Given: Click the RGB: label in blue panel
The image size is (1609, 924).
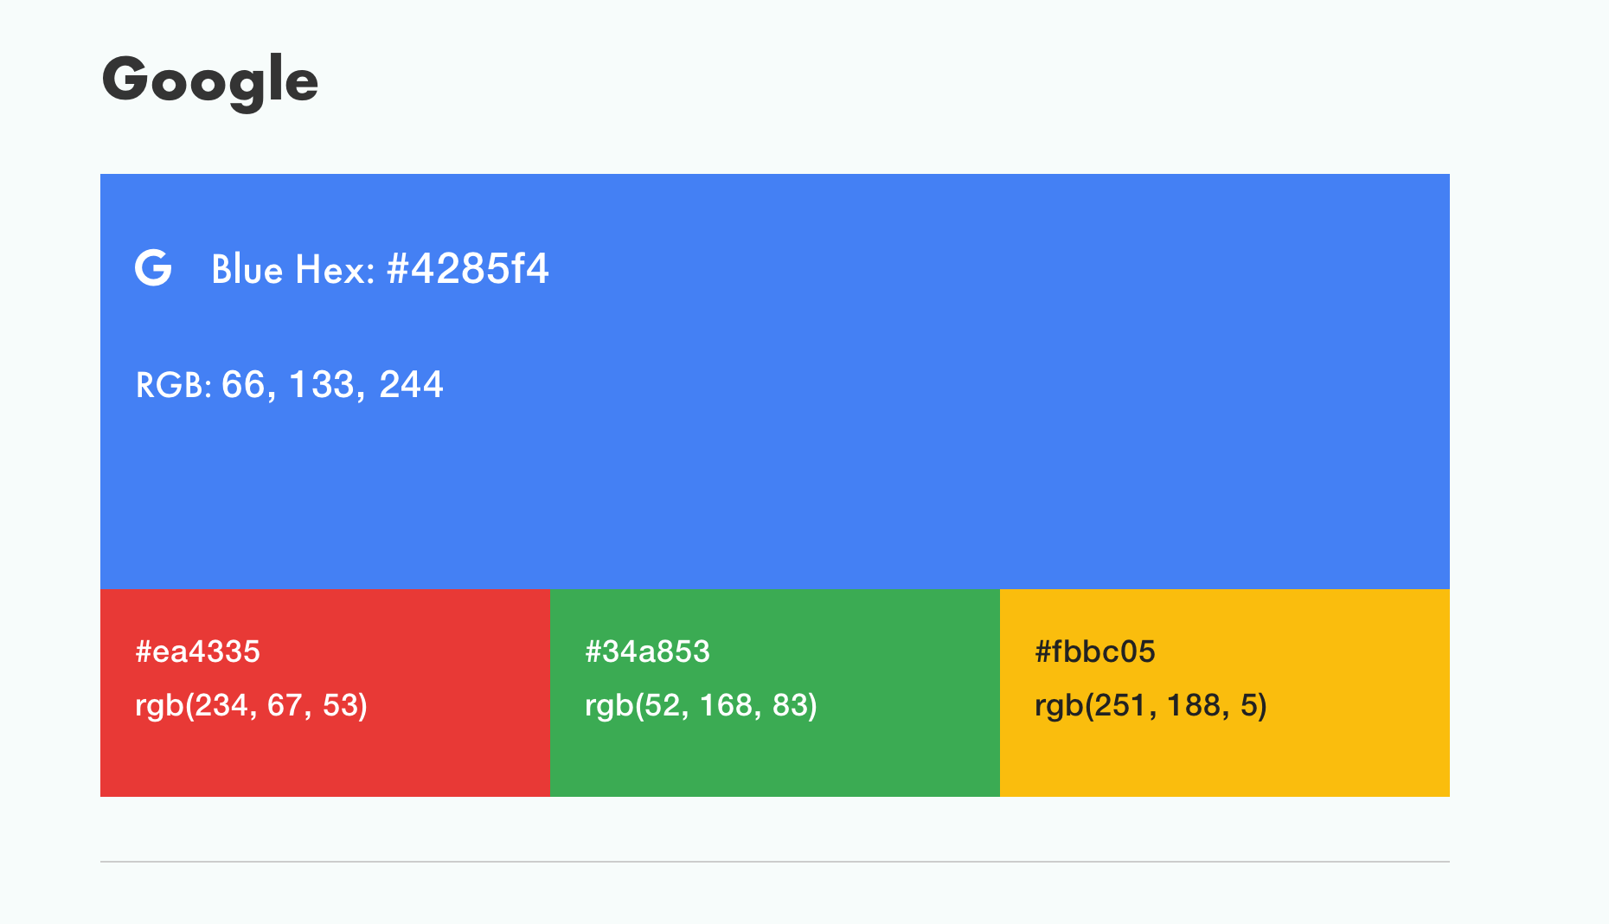Looking at the screenshot, I should click(173, 385).
